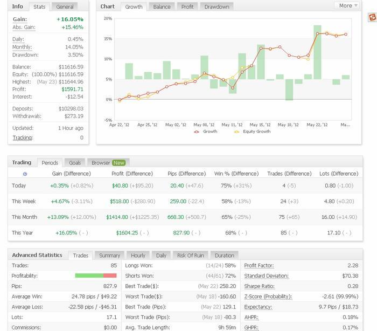This screenshot has width=377, height=331.
Task: Switch to the Balance chart tab
Action: (162, 6)
